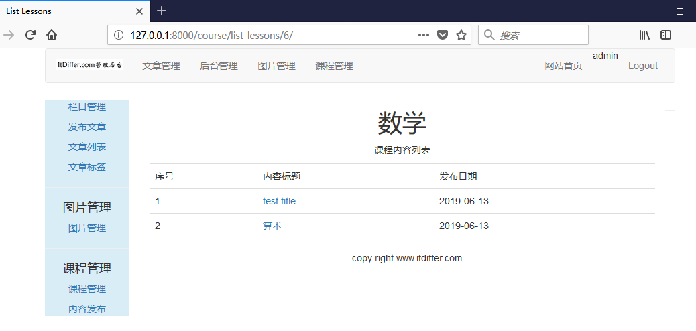Close the List Lessons tab
Image resolution: width=696 pixels, height=331 pixels.
click(x=139, y=11)
